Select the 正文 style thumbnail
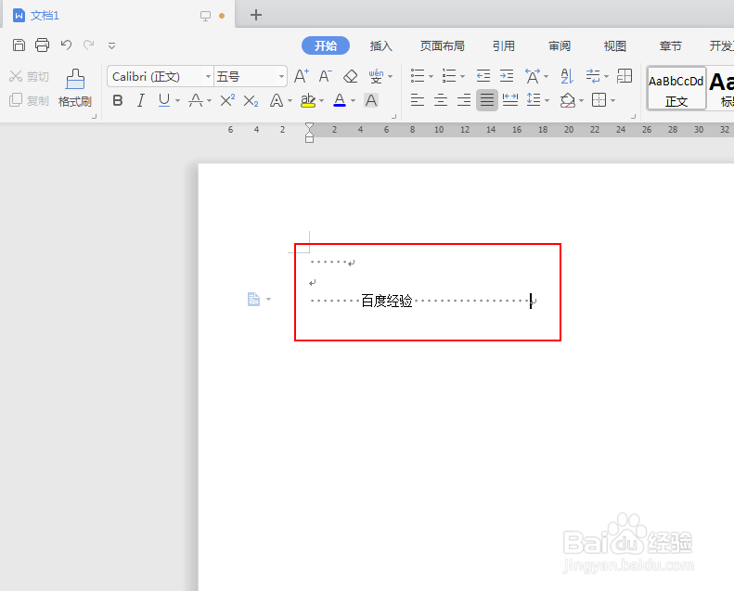 (676, 88)
